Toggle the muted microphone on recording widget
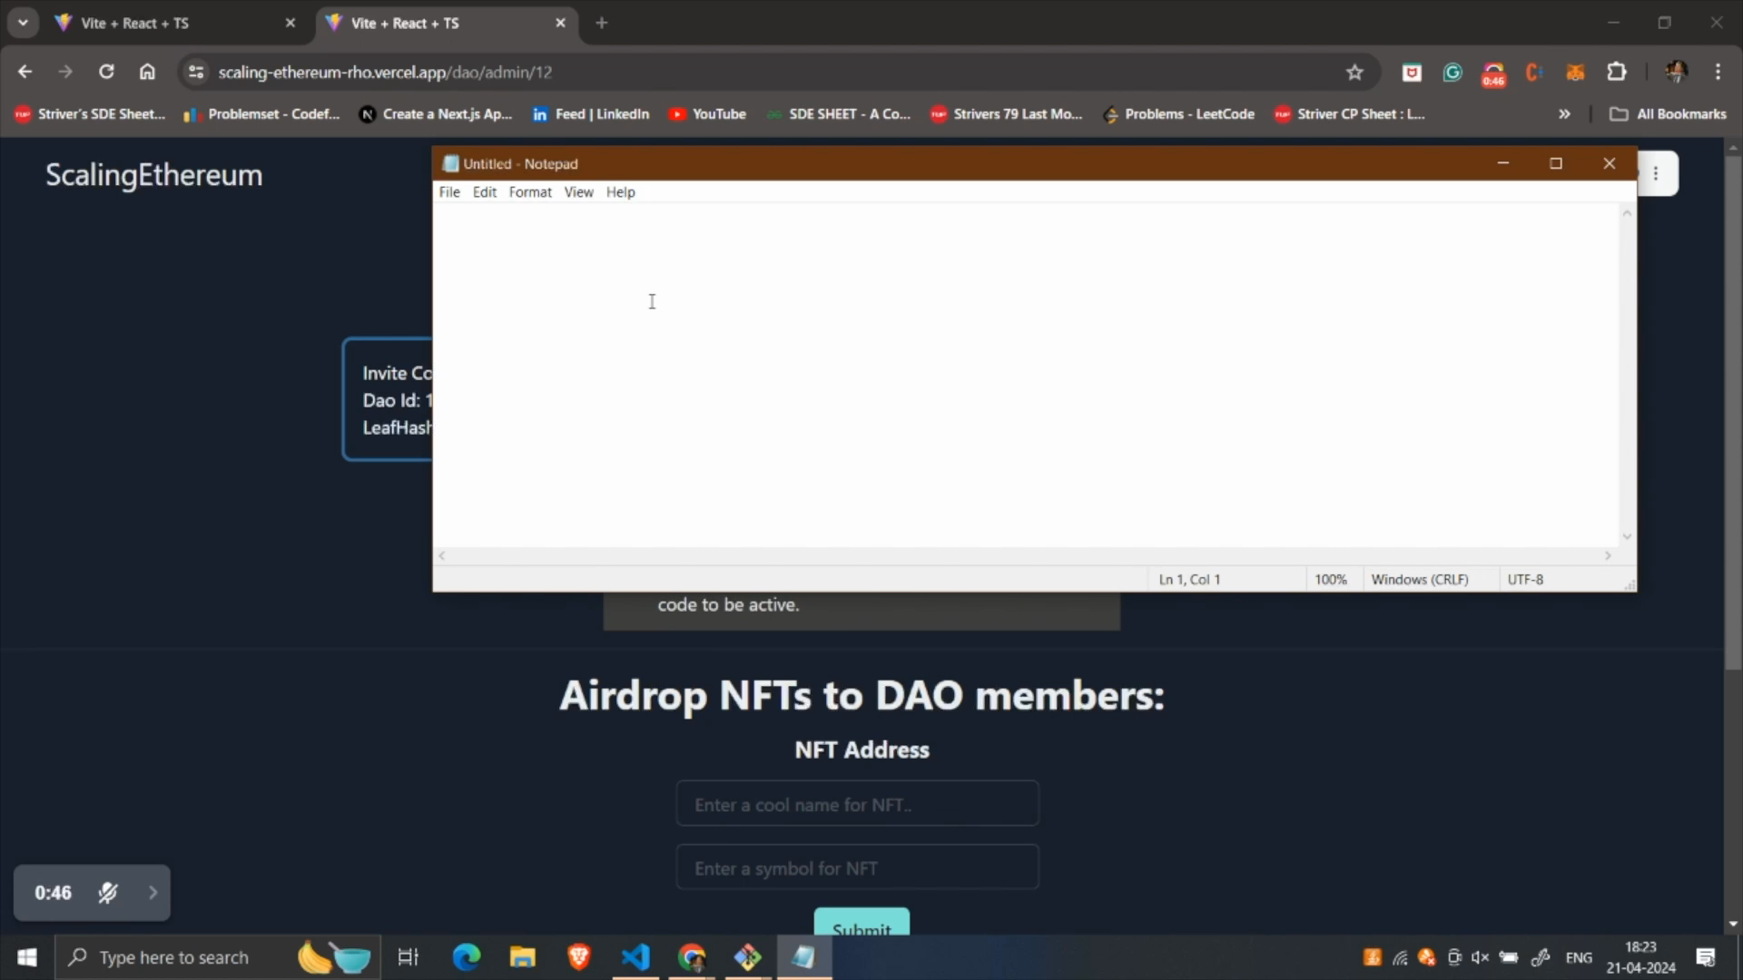This screenshot has width=1743, height=980. pyautogui.click(x=108, y=893)
